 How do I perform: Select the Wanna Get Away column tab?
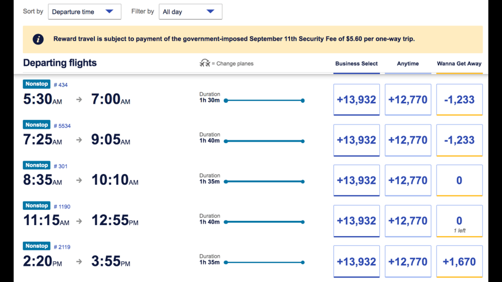tap(459, 64)
